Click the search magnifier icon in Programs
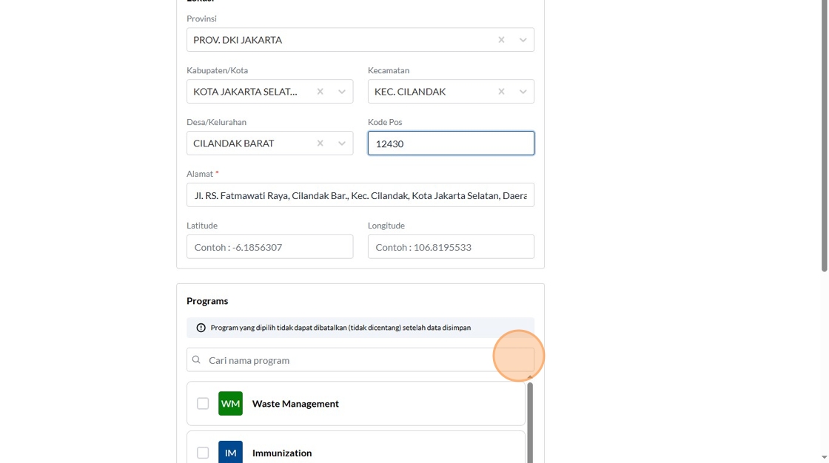829x463 pixels. click(x=196, y=360)
